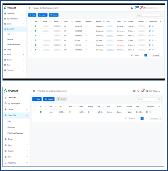168x171 pixels.
Task: Expand the Device menu in lower sidebar
Action: [16, 109]
